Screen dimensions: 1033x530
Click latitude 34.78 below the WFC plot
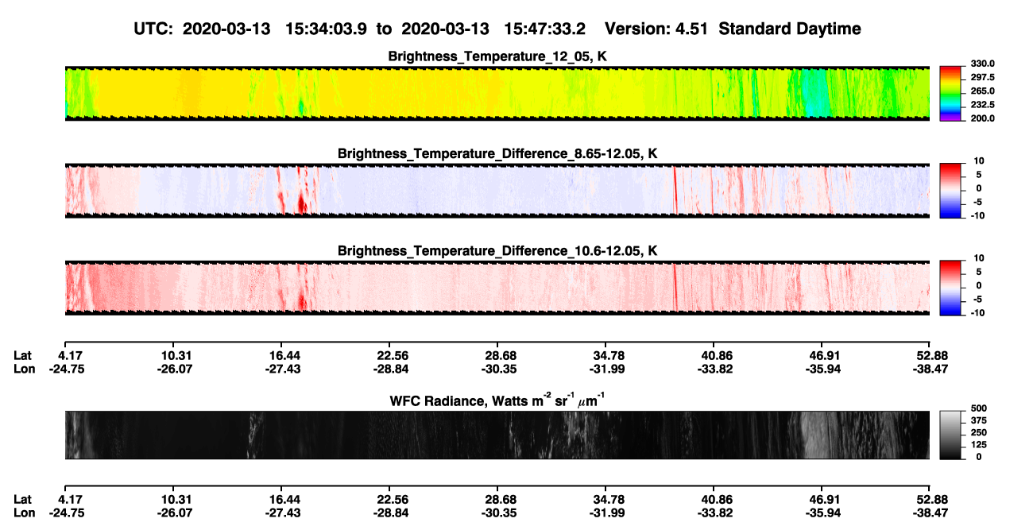[x=609, y=499]
